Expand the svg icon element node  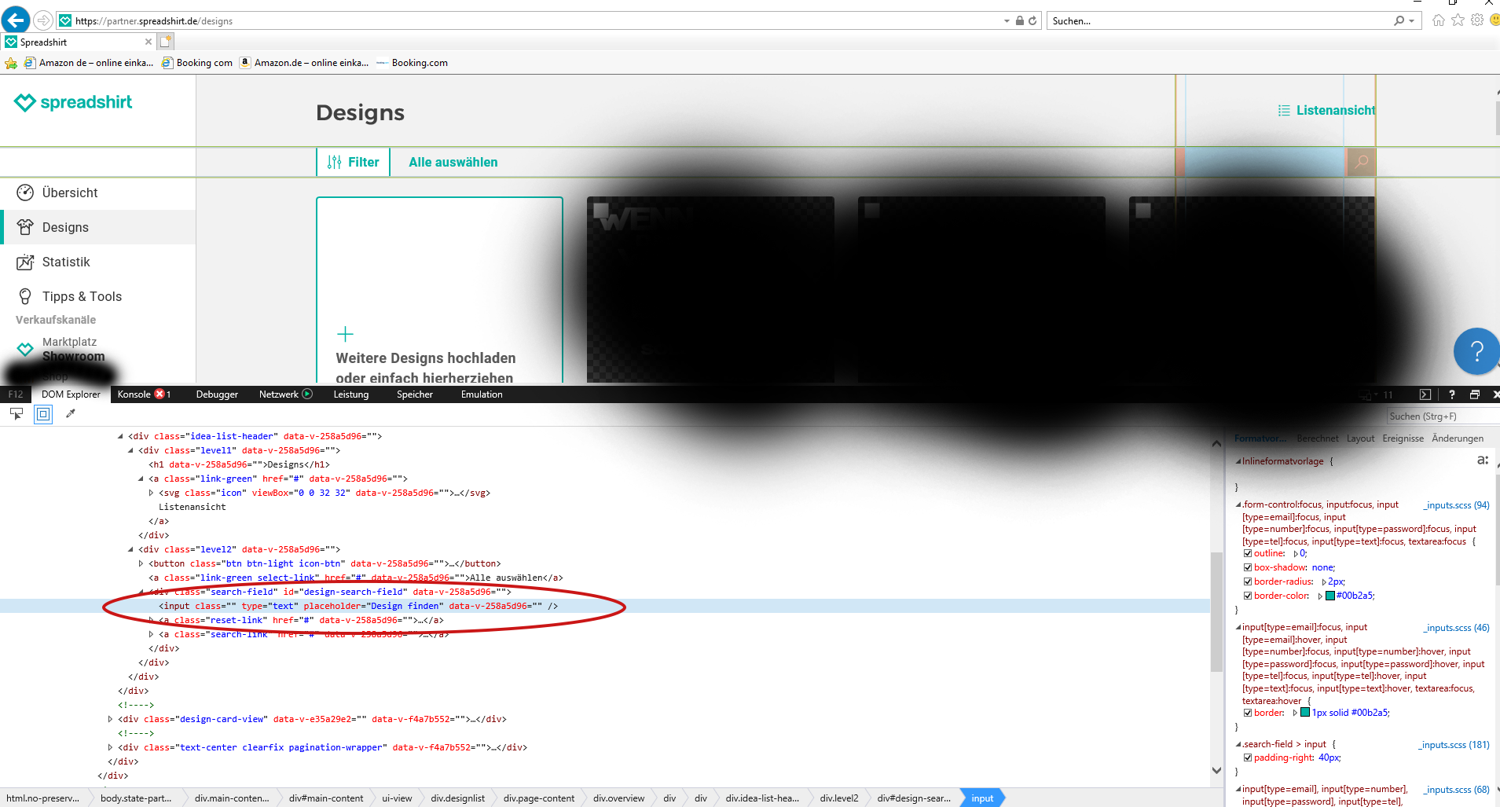pyautogui.click(x=151, y=493)
